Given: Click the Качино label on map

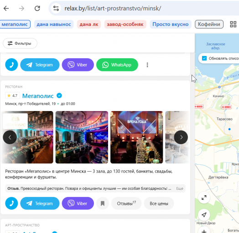Looking at the screenshot, I should point(218,96).
